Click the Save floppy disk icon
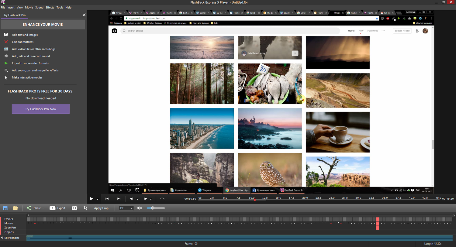 point(5,208)
